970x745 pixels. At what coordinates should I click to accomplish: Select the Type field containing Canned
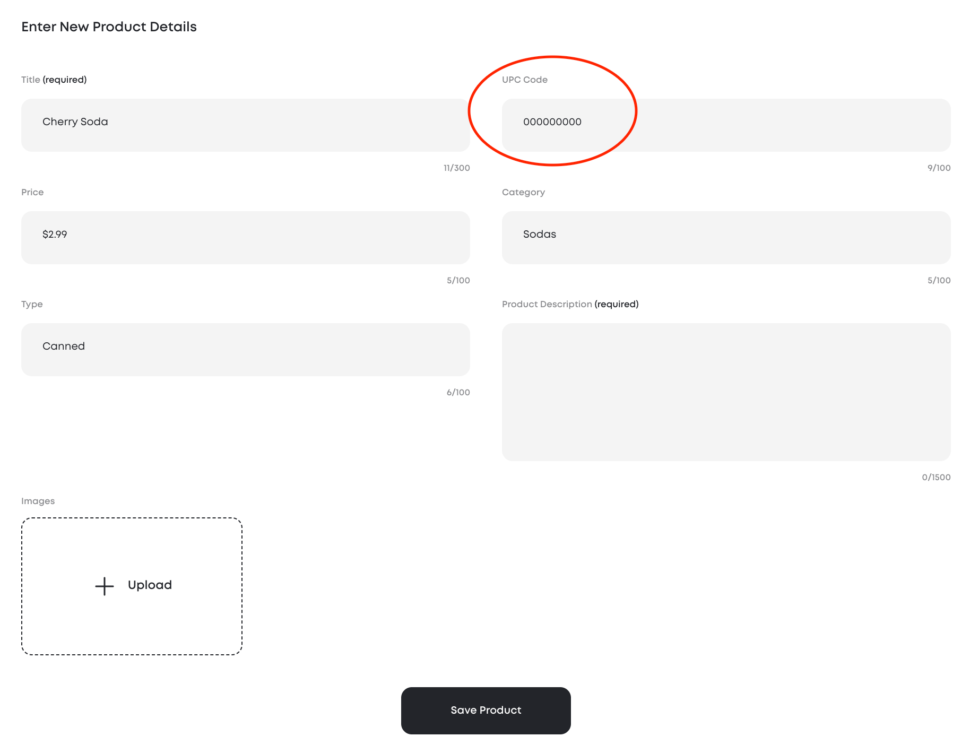[x=246, y=350]
